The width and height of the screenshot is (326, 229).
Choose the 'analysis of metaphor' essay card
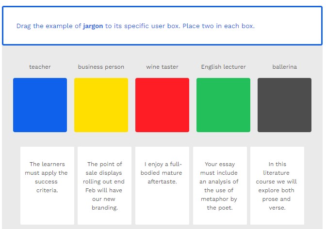(220, 185)
